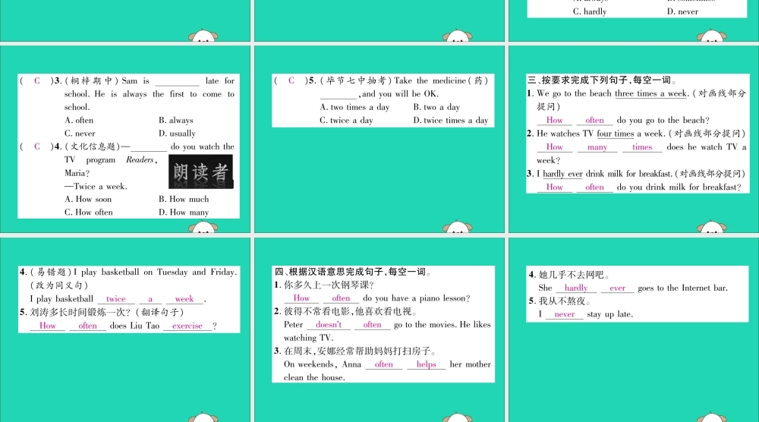Click the answer letter C beside question 4
The image size is (759, 422).
pos(36,146)
